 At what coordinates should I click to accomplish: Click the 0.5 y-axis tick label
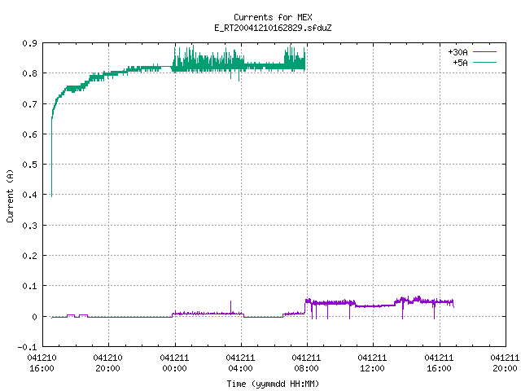coord(29,165)
